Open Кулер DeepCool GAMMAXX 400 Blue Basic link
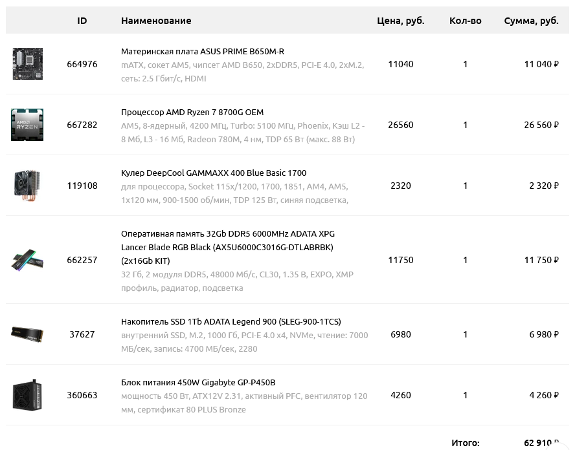 click(214, 173)
